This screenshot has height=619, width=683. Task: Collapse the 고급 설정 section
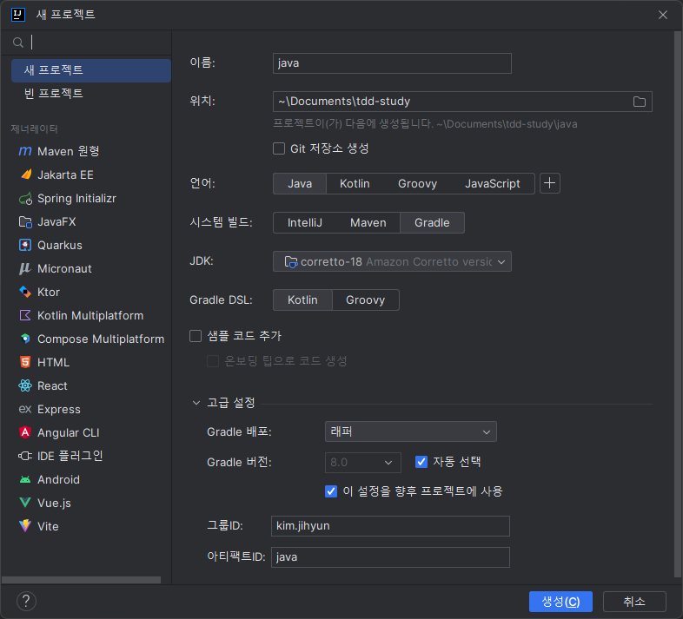196,403
